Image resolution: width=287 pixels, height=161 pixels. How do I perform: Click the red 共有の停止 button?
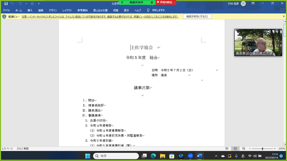[166, 2]
